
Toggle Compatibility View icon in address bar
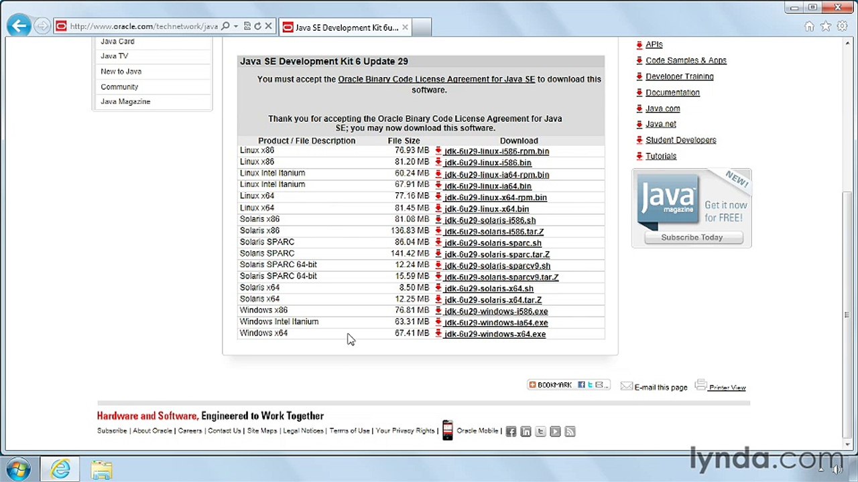(247, 27)
